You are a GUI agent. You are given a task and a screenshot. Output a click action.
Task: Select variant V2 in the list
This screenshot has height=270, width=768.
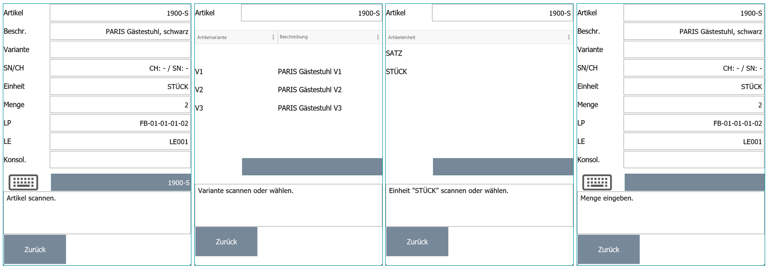coord(288,90)
